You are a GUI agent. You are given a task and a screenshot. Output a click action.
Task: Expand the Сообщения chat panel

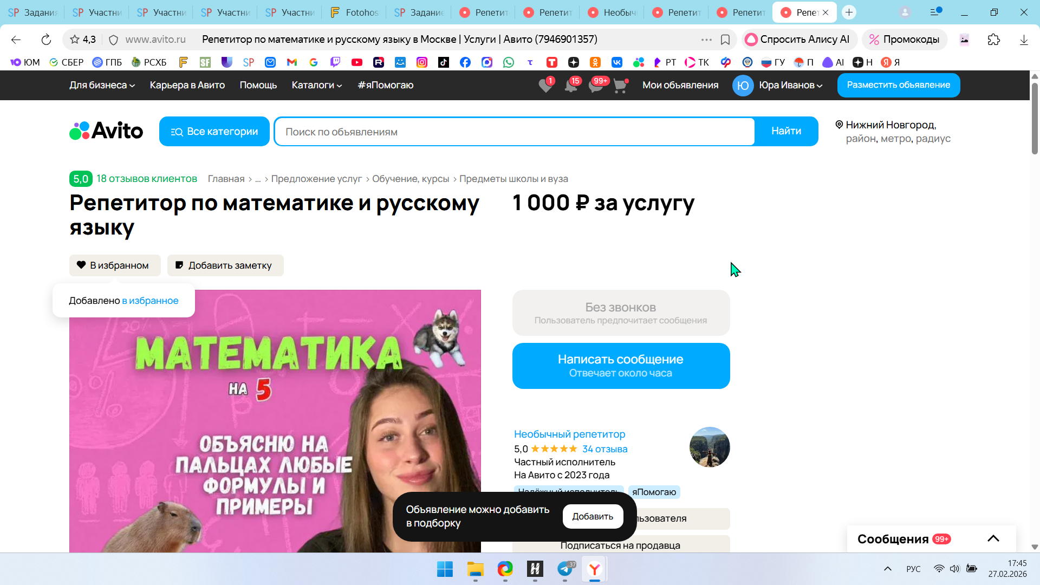993,538
